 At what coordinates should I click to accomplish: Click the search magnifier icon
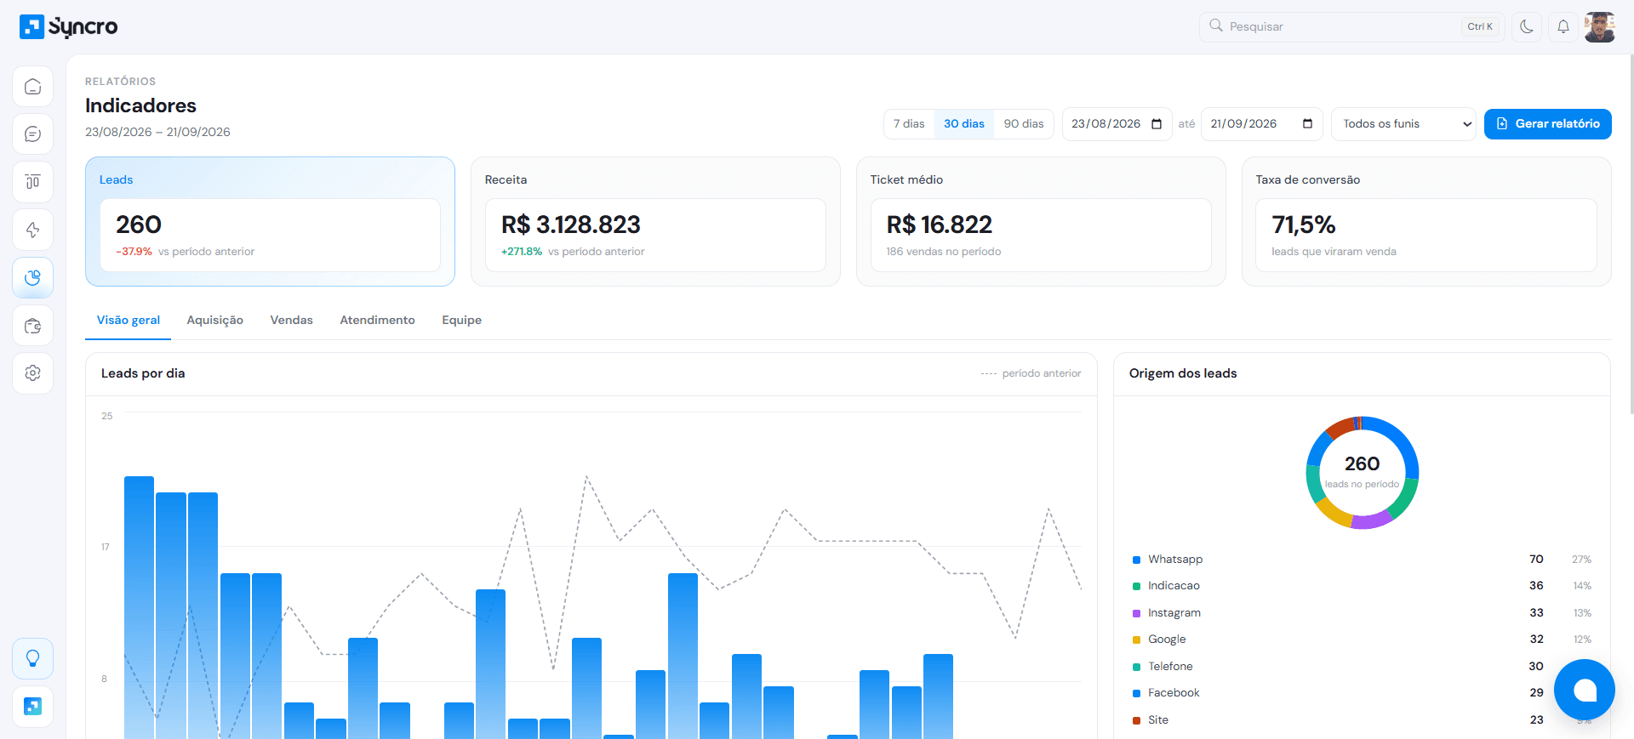point(1216,26)
